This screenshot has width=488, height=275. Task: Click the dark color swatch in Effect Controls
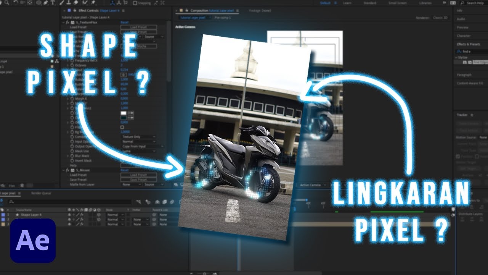(124, 118)
